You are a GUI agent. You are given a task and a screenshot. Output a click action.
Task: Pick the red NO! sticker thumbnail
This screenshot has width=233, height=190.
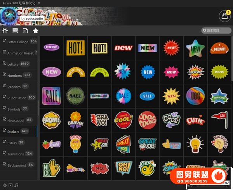(x=99, y=168)
